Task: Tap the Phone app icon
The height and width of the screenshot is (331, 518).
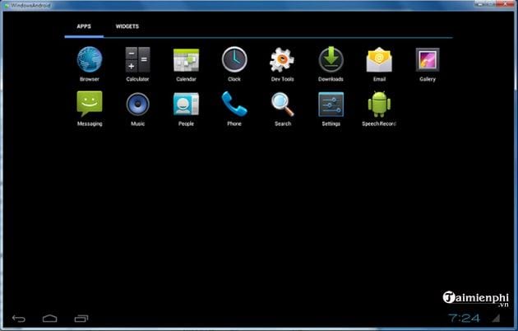Action: click(x=234, y=105)
